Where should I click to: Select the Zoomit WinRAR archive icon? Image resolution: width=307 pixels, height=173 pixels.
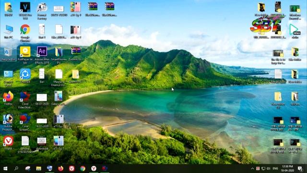[x=76, y=54]
